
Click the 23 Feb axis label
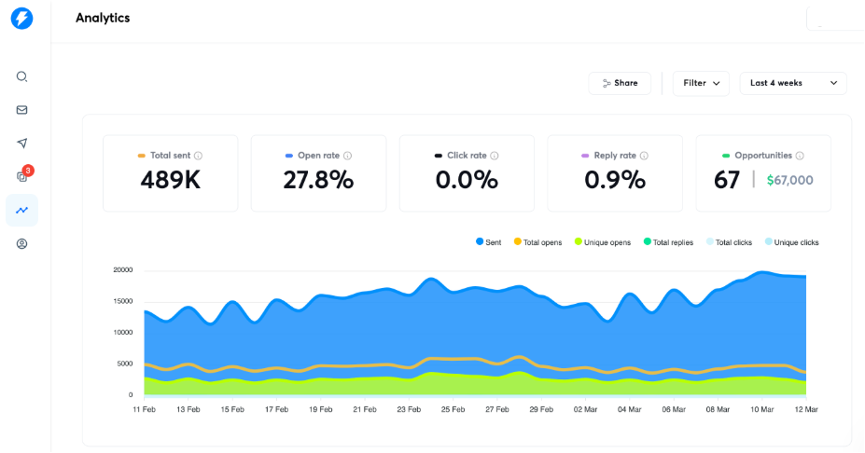(409, 409)
